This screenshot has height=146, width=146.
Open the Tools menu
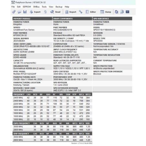coord(44,7)
